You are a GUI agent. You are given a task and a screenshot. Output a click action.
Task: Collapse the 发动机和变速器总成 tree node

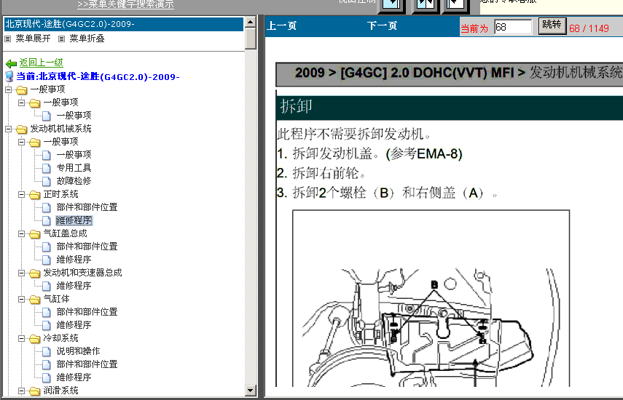(x=21, y=273)
